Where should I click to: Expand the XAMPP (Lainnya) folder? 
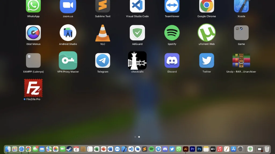33,60
